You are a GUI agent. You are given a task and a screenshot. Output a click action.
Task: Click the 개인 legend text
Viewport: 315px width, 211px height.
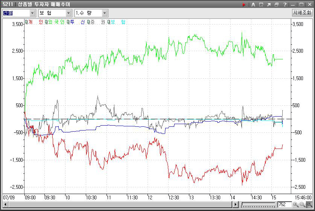(x=35, y=22)
